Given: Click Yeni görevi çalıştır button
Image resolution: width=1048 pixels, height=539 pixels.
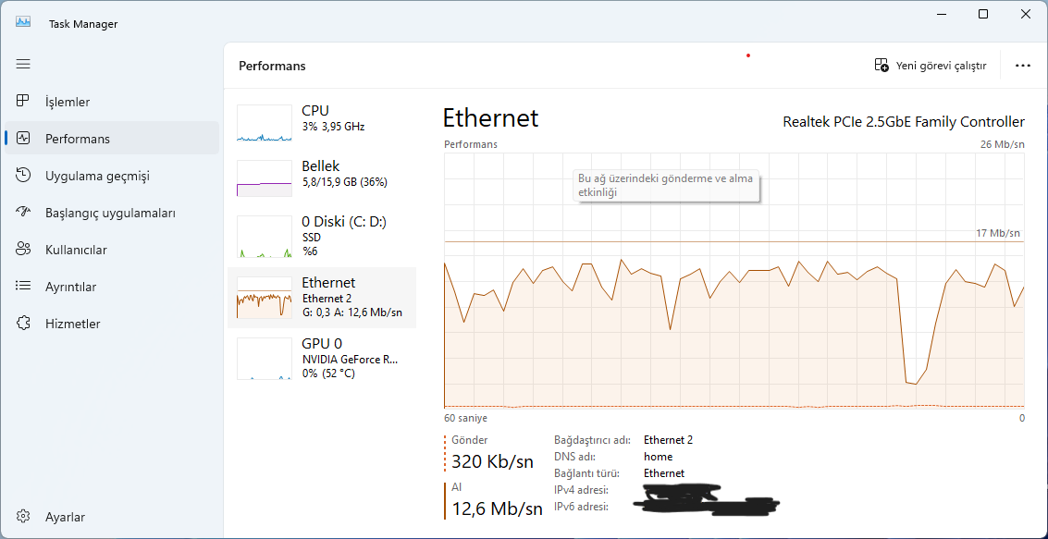Looking at the screenshot, I should (x=931, y=66).
